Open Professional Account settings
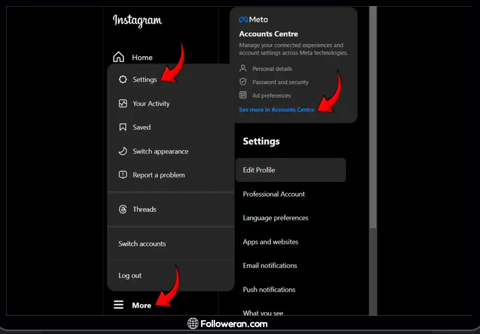This screenshot has width=480, height=334. (x=273, y=194)
